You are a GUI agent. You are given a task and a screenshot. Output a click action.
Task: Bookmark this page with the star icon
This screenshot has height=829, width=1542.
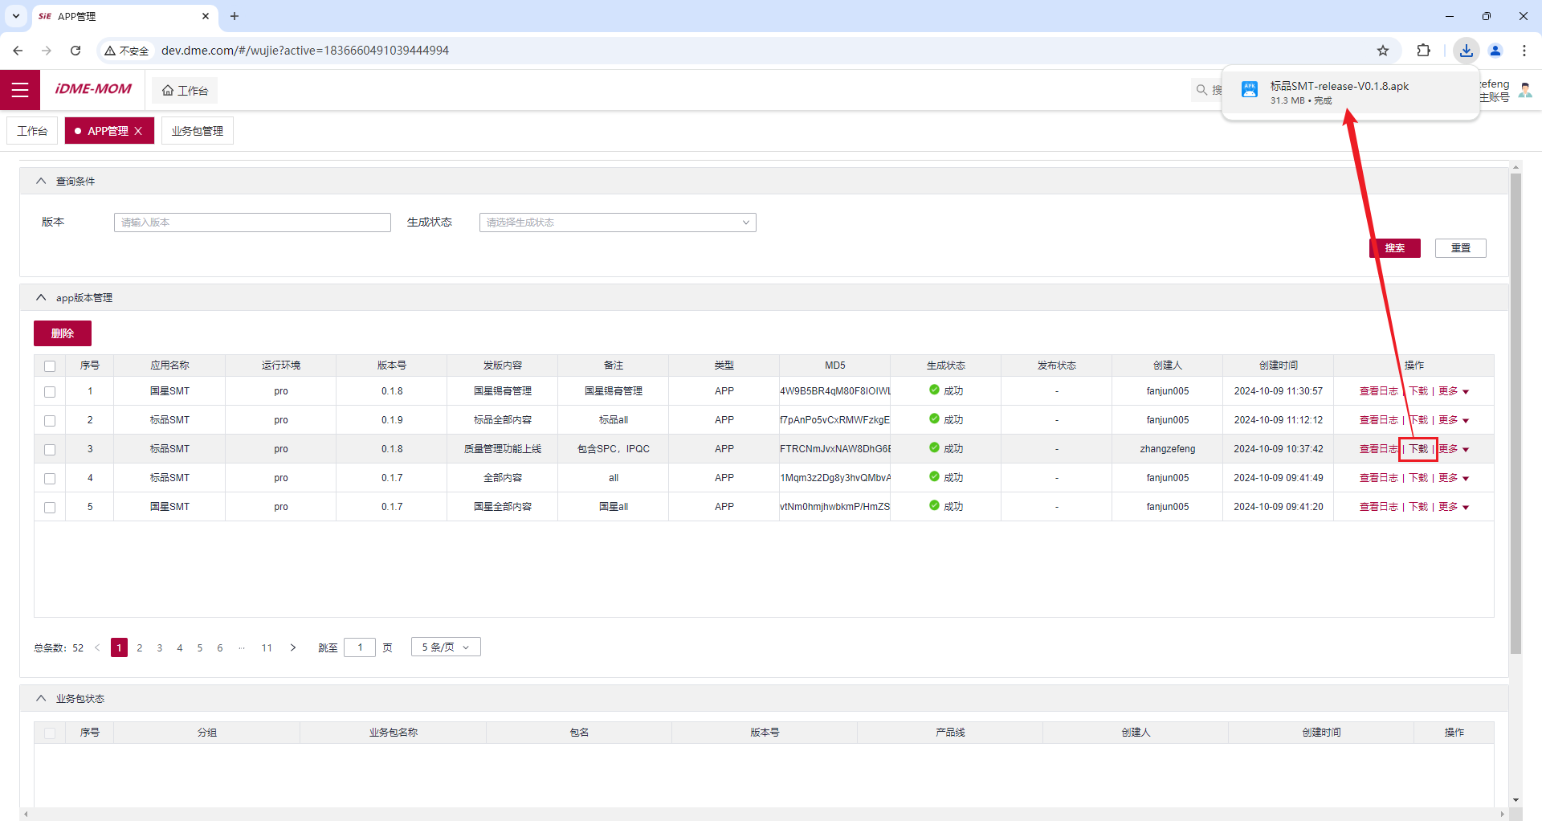1382,51
